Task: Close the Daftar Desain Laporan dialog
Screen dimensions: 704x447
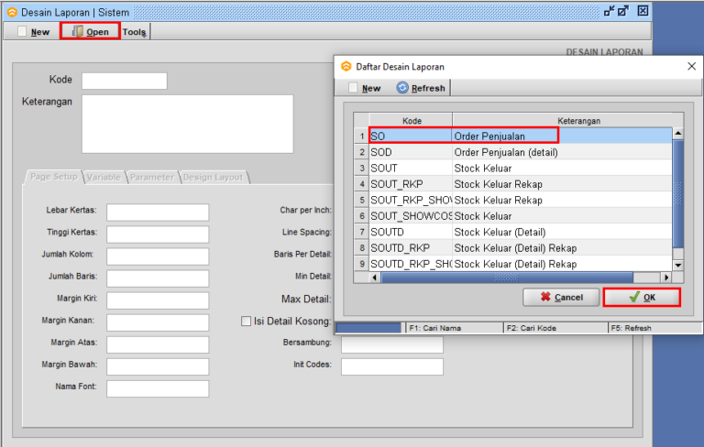Action: coord(691,67)
